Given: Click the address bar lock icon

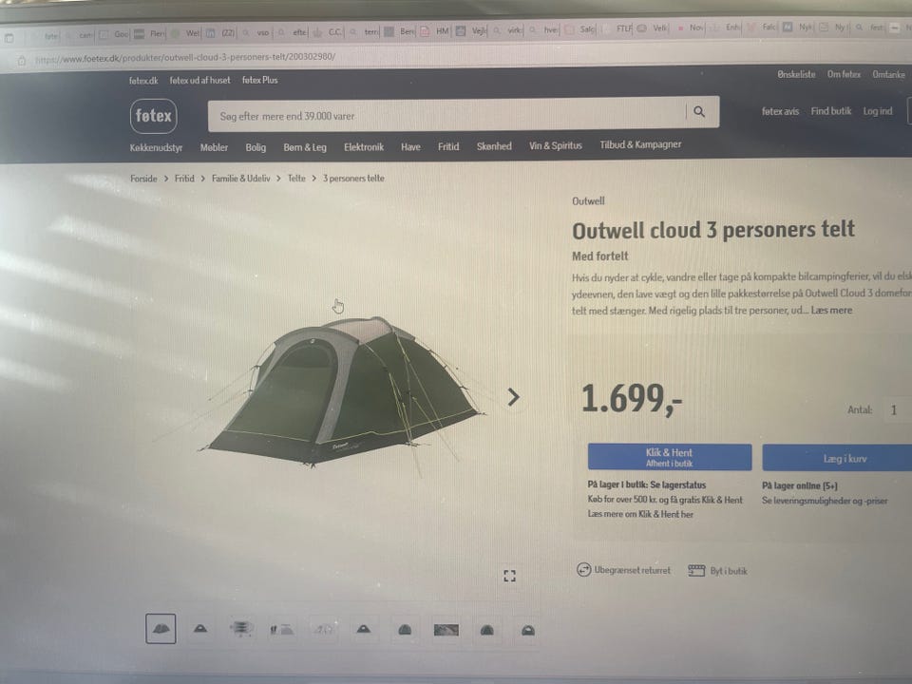Looking at the screenshot, I should [22, 61].
